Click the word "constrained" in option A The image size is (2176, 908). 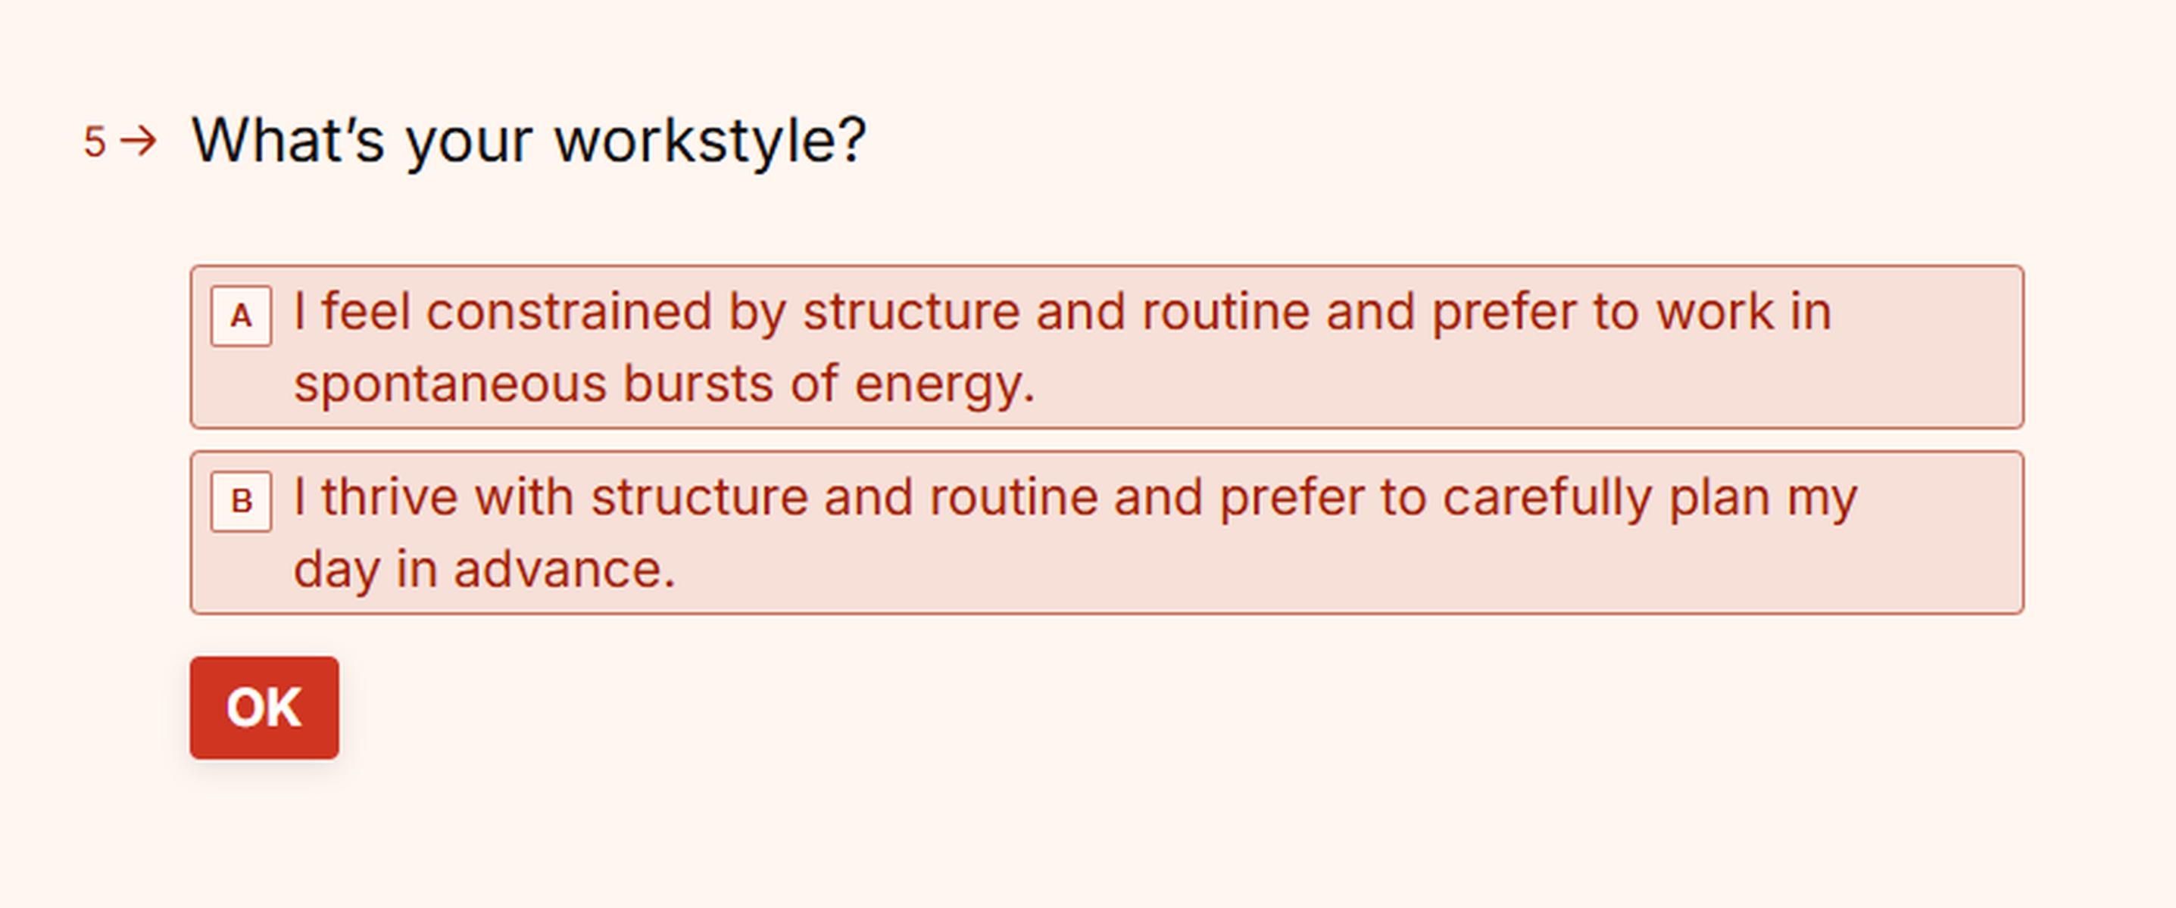tap(569, 313)
